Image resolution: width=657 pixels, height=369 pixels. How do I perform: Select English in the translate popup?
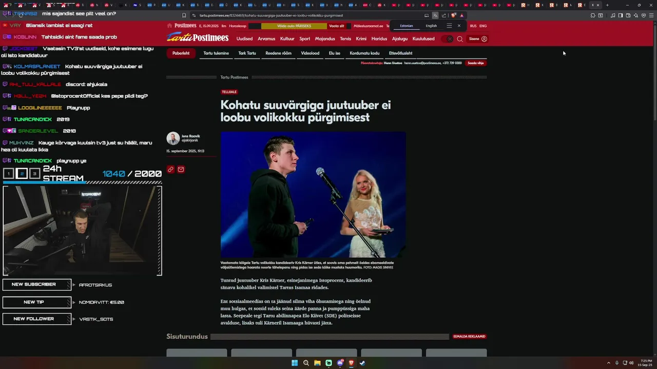431,26
